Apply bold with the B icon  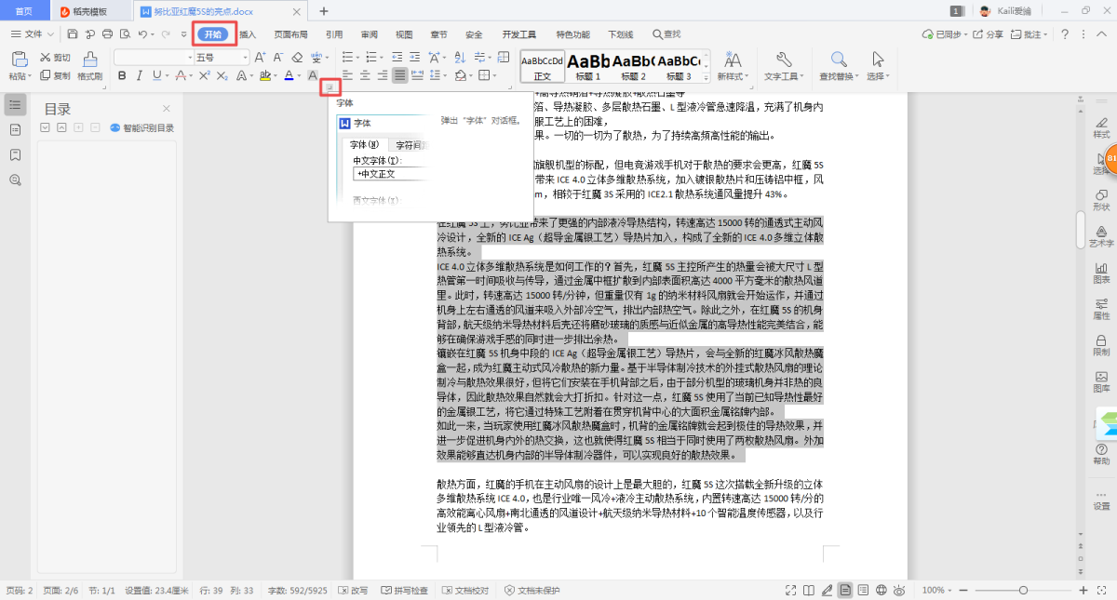[x=121, y=75]
